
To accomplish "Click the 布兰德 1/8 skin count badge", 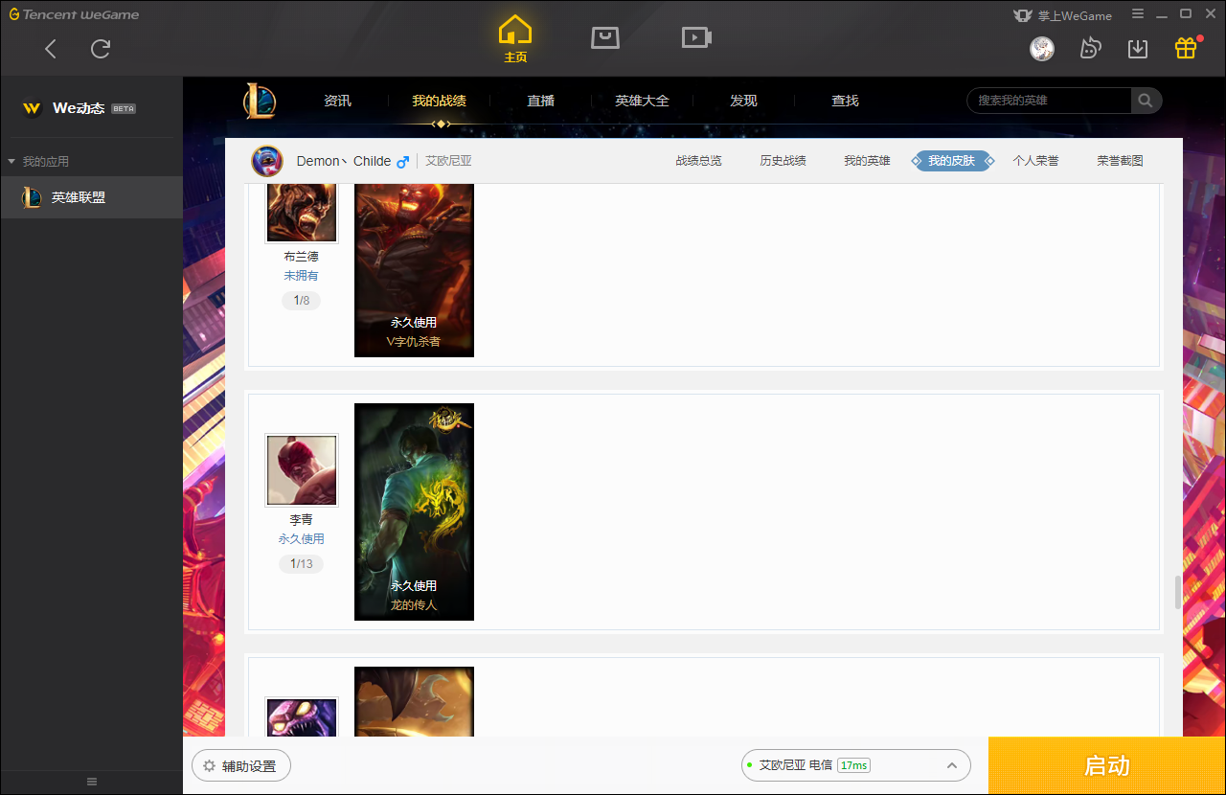I will [301, 301].
